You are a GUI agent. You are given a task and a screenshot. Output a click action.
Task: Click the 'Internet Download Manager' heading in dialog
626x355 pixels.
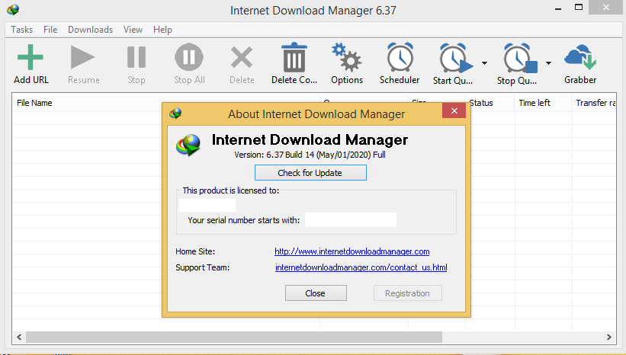click(310, 139)
